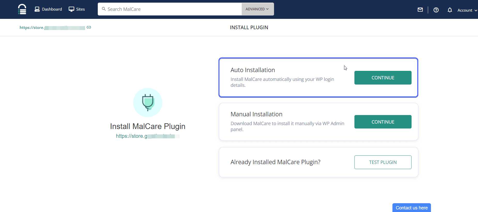Click the help question mark icon
The image size is (478, 212).
tap(436, 10)
